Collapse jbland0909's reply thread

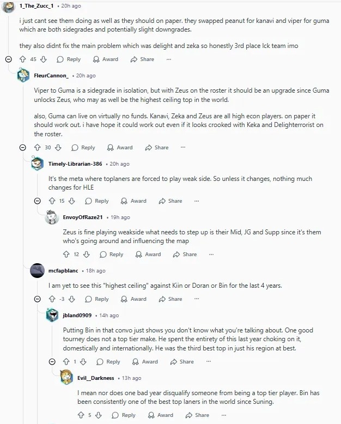(52, 362)
